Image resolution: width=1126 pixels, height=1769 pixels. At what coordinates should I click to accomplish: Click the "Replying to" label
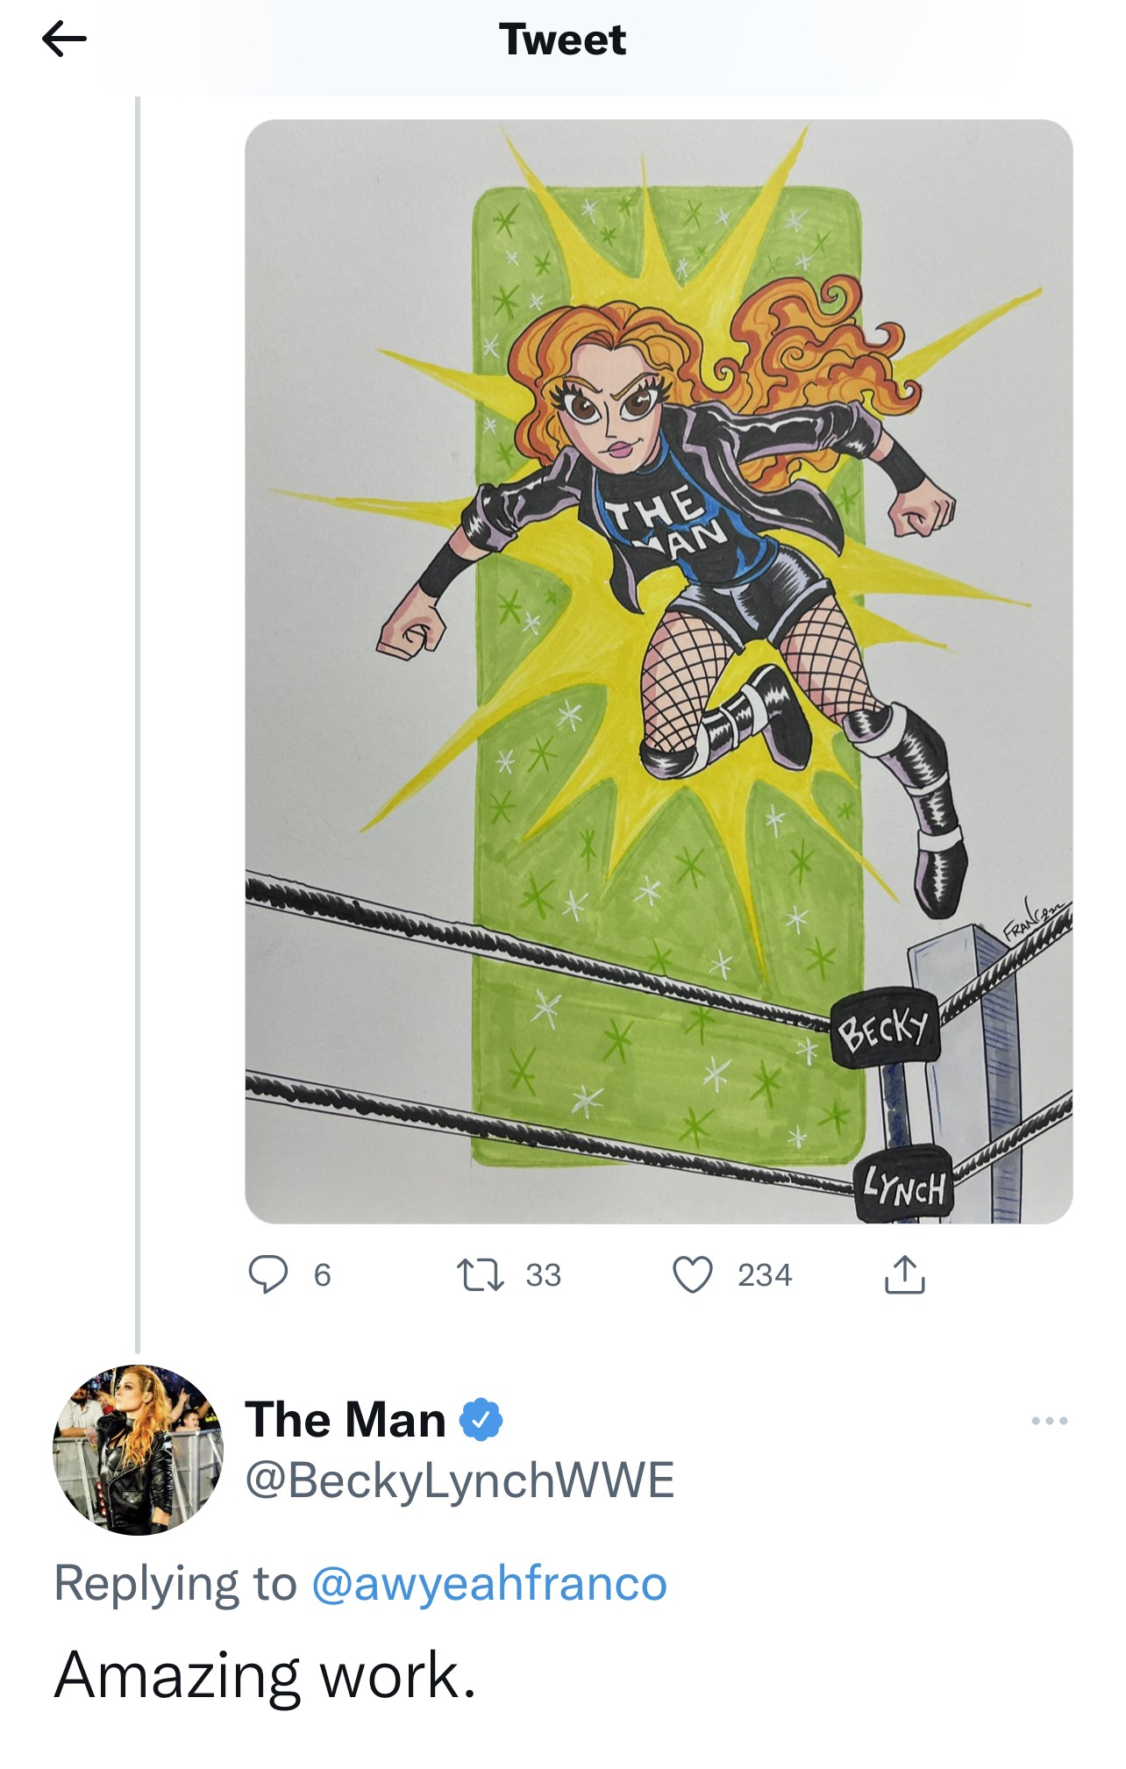point(175,1584)
